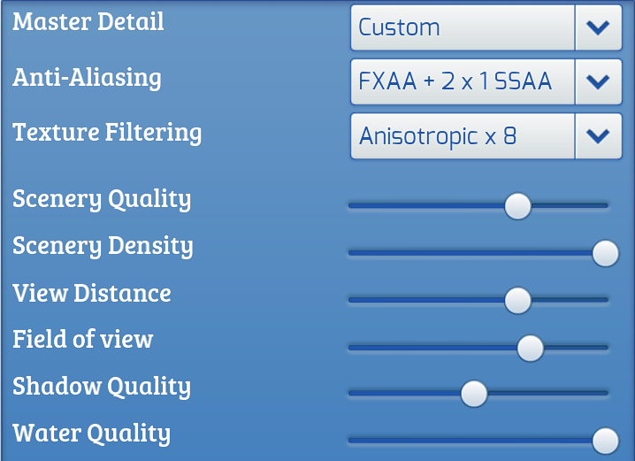
Task: Click the Field of view slider handle
Action: click(530, 348)
